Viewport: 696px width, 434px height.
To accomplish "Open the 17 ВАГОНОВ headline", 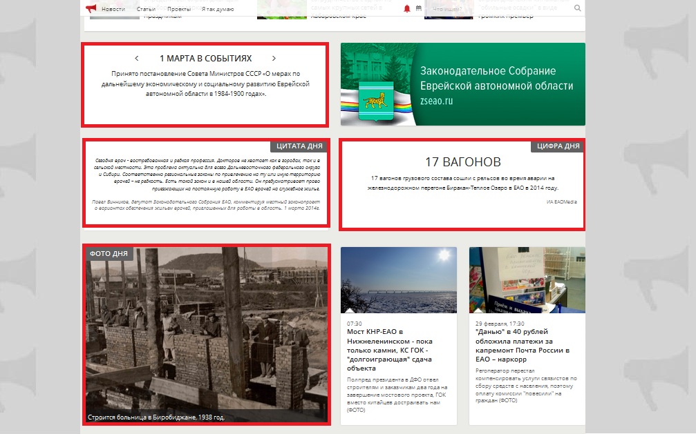I will tap(462, 162).
